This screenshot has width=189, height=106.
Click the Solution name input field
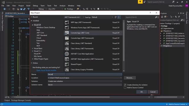click(85, 85)
